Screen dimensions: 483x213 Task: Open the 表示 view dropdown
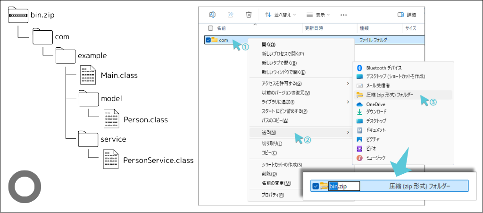318,15
